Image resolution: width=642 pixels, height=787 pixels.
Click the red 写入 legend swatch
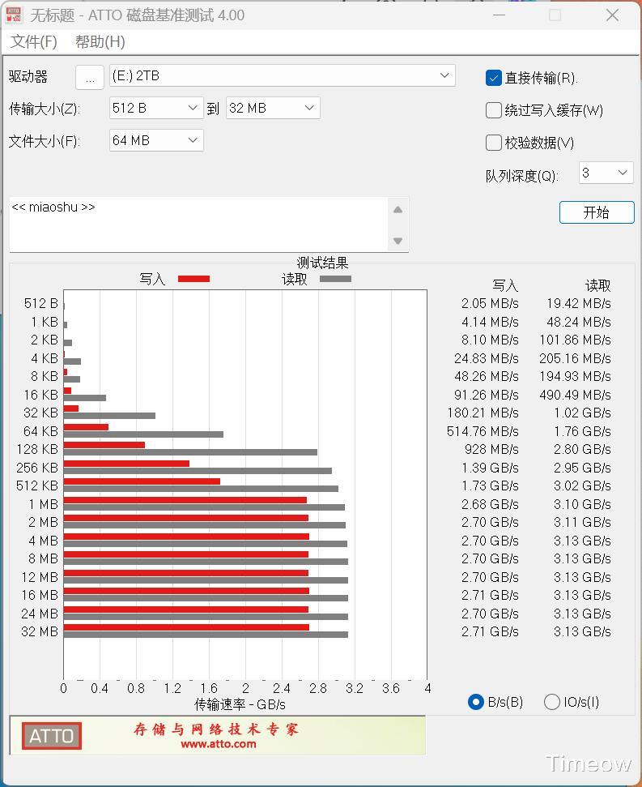[194, 279]
